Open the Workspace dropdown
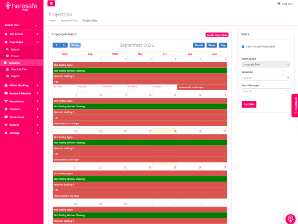The height and width of the screenshot is (224, 298). point(266,65)
